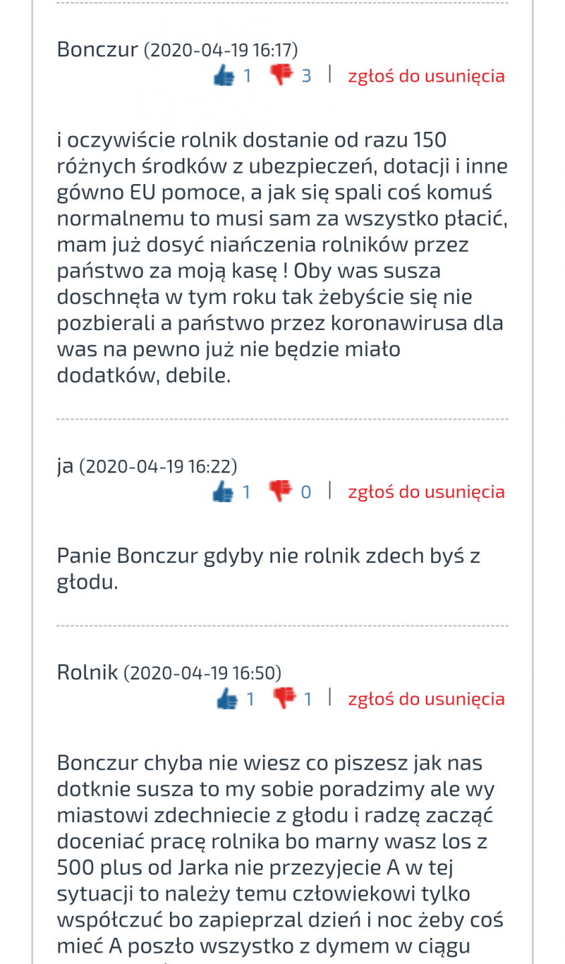Dislike Bonczur's comment with thumbs down
Screen dimensions: 565x964
[282, 75]
